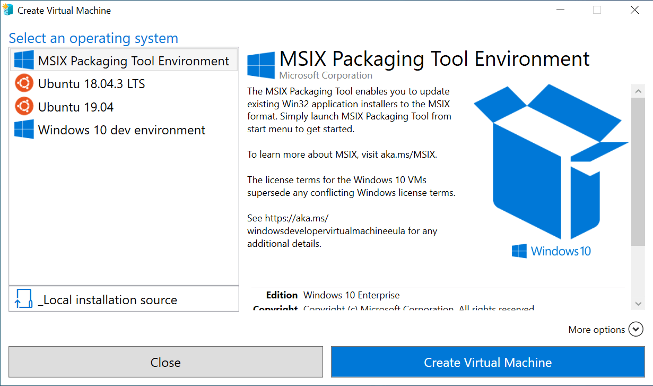Click the MSIX Packaging Tool Environment list icon
This screenshot has width=653, height=386.
click(x=23, y=61)
